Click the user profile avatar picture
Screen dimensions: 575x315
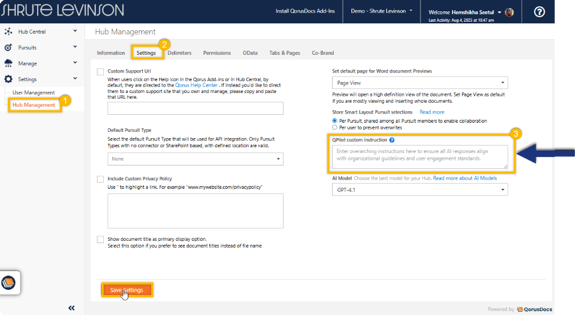coord(509,13)
